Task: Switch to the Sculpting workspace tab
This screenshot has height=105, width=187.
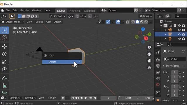Action: click(90, 11)
